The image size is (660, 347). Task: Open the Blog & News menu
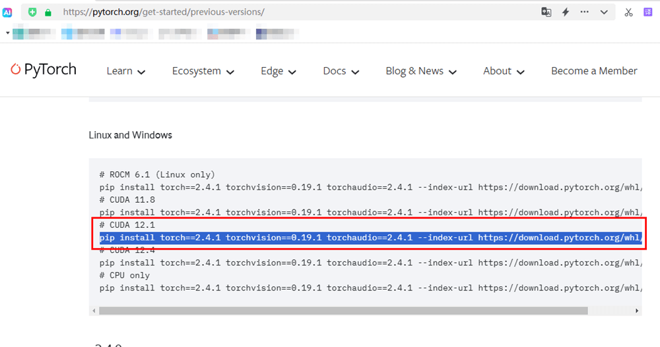coord(421,71)
